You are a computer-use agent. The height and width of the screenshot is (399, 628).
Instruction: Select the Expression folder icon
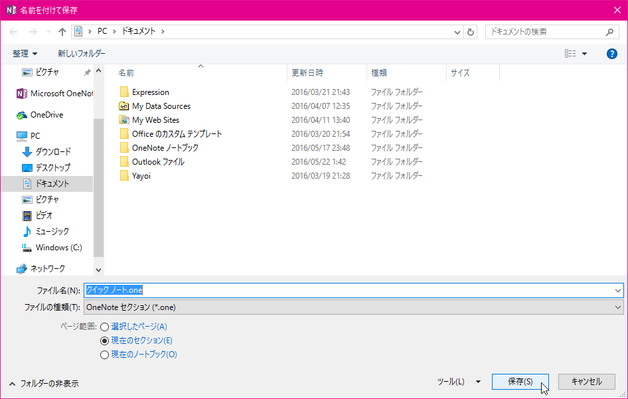pyautogui.click(x=124, y=92)
